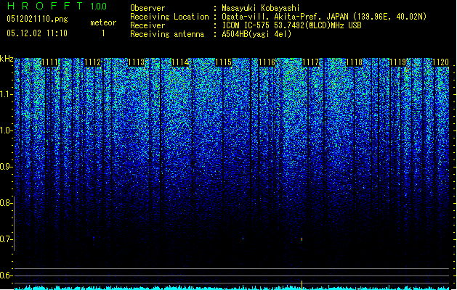
Task: Click the observer name Masayuki Kobayashi
Action: pos(261,8)
